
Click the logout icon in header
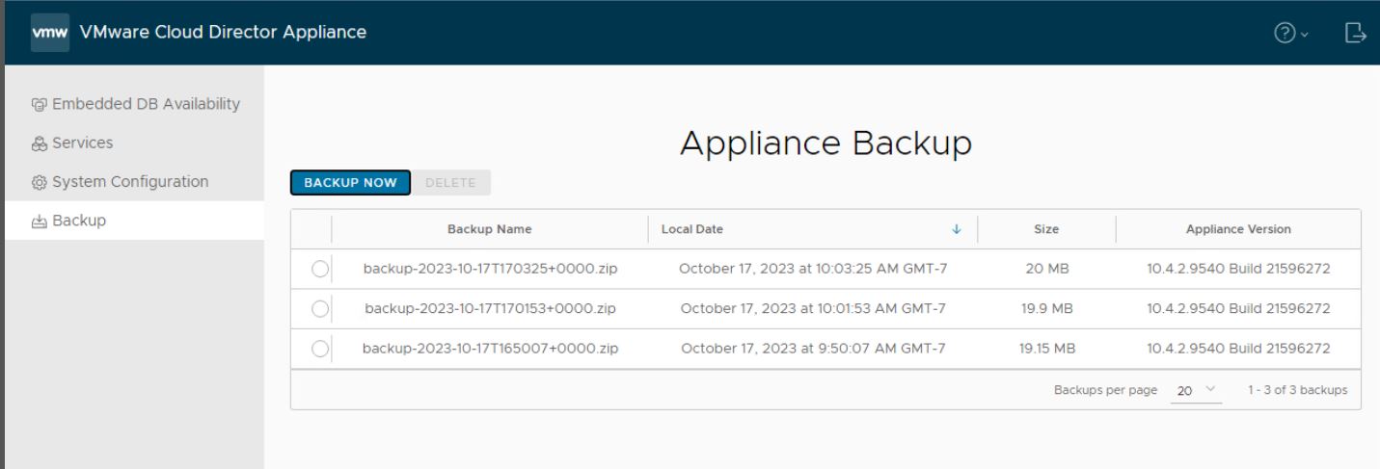(x=1355, y=33)
